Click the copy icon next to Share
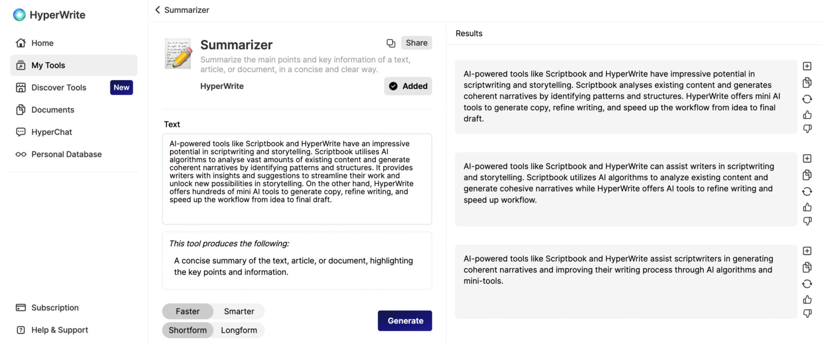 391,43
